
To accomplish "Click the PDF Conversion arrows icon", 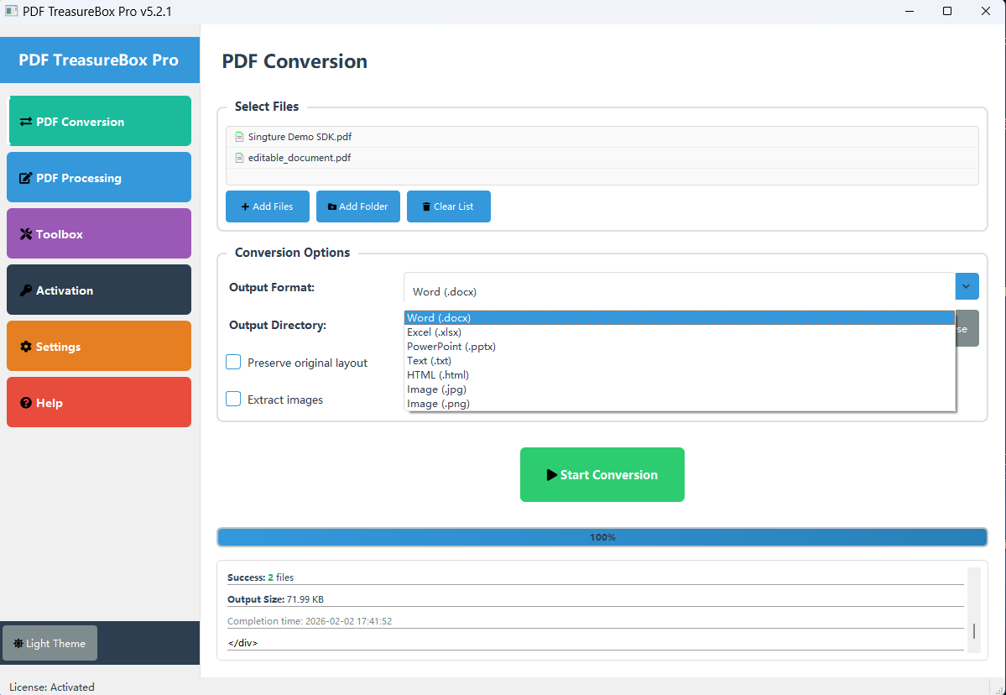I will tap(26, 122).
